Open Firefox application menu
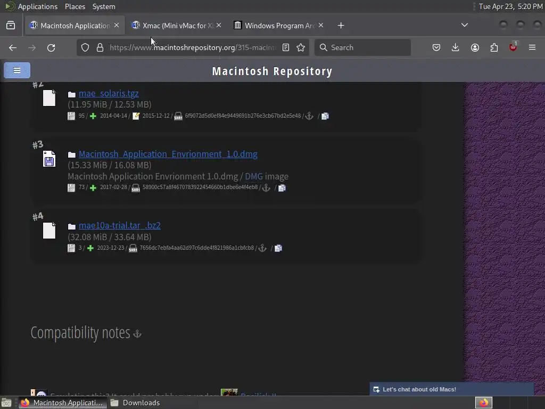This screenshot has width=545, height=409. click(532, 47)
